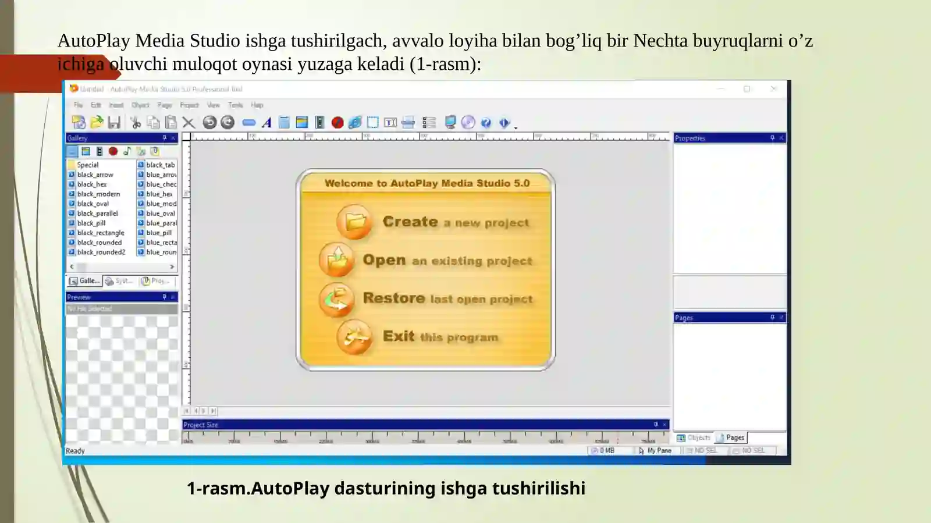
Task: Switch to the Objects tab
Action: 694,437
